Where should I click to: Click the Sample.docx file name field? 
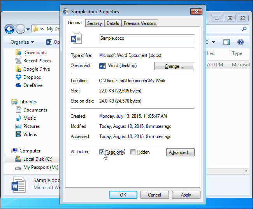147,39
